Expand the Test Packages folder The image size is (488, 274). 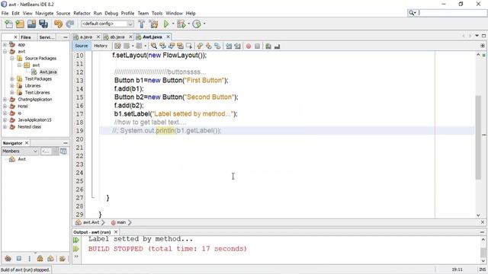(x=12, y=79)
